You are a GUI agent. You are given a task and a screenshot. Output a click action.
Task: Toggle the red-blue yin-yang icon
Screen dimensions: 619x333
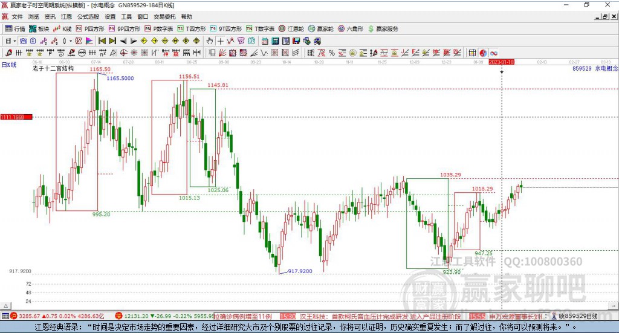483,53
